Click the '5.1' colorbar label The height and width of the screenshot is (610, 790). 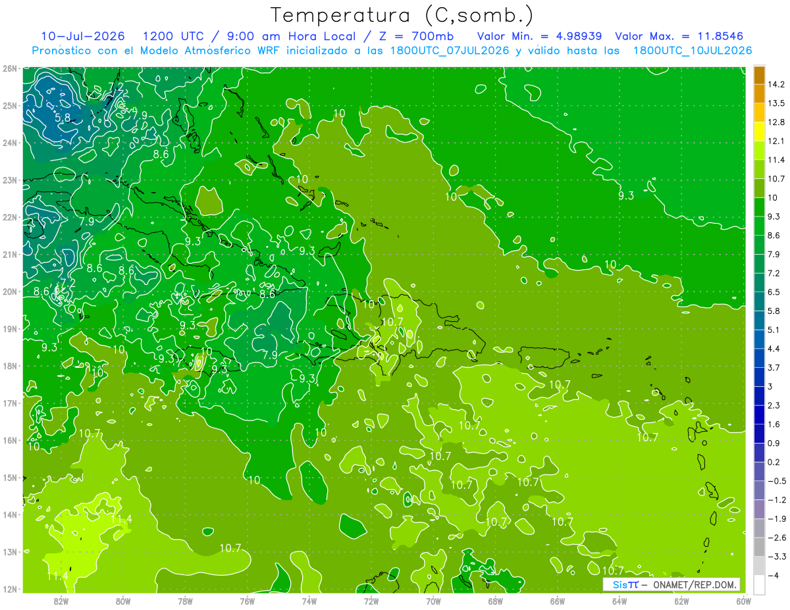[x=775, y=330]
